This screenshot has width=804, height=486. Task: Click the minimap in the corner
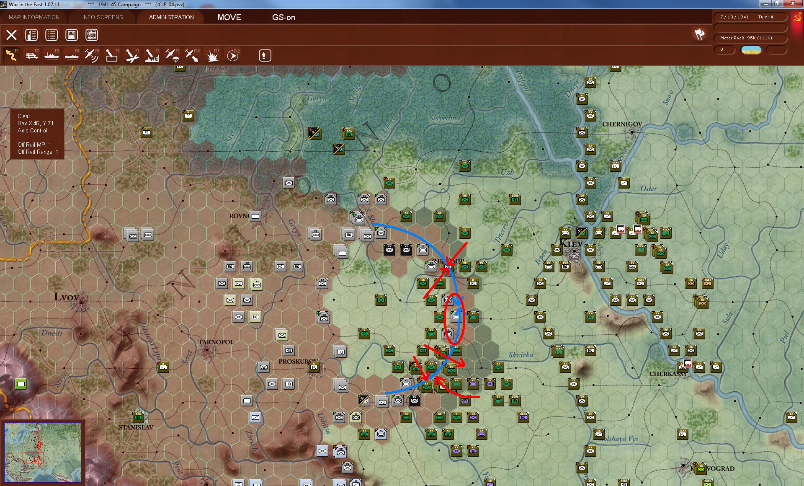[x=43, y=452]
